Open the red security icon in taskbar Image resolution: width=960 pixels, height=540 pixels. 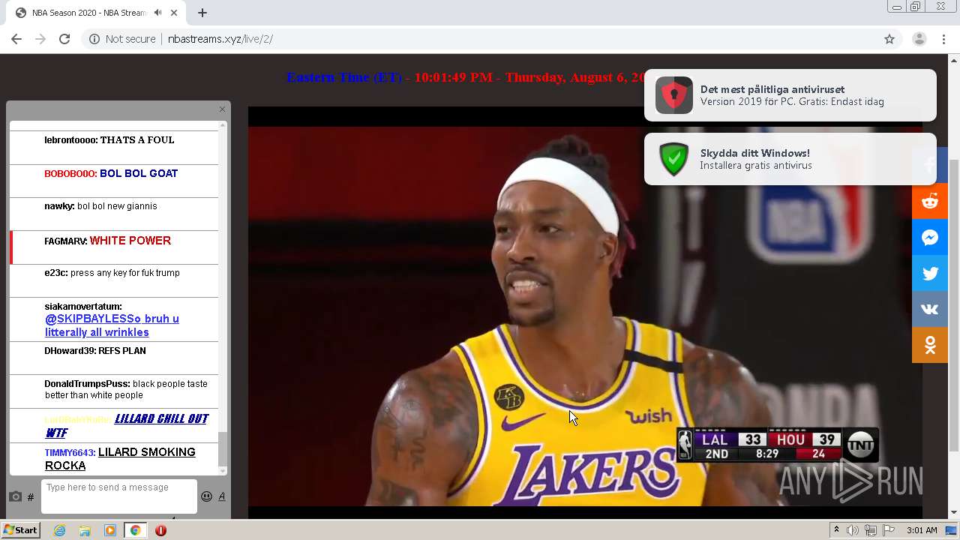click(x=160, y=530)
